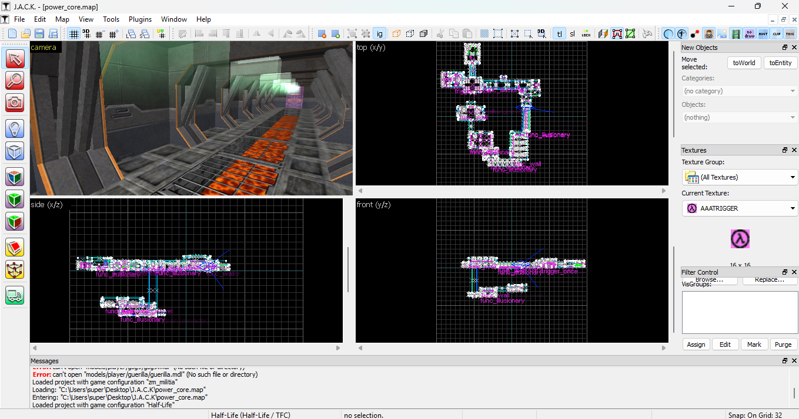Image resolution: width=799 pixels, height=419 pixels.
Task: Click the 3D selection toolbar icon
Action: [x=541, y=33]
